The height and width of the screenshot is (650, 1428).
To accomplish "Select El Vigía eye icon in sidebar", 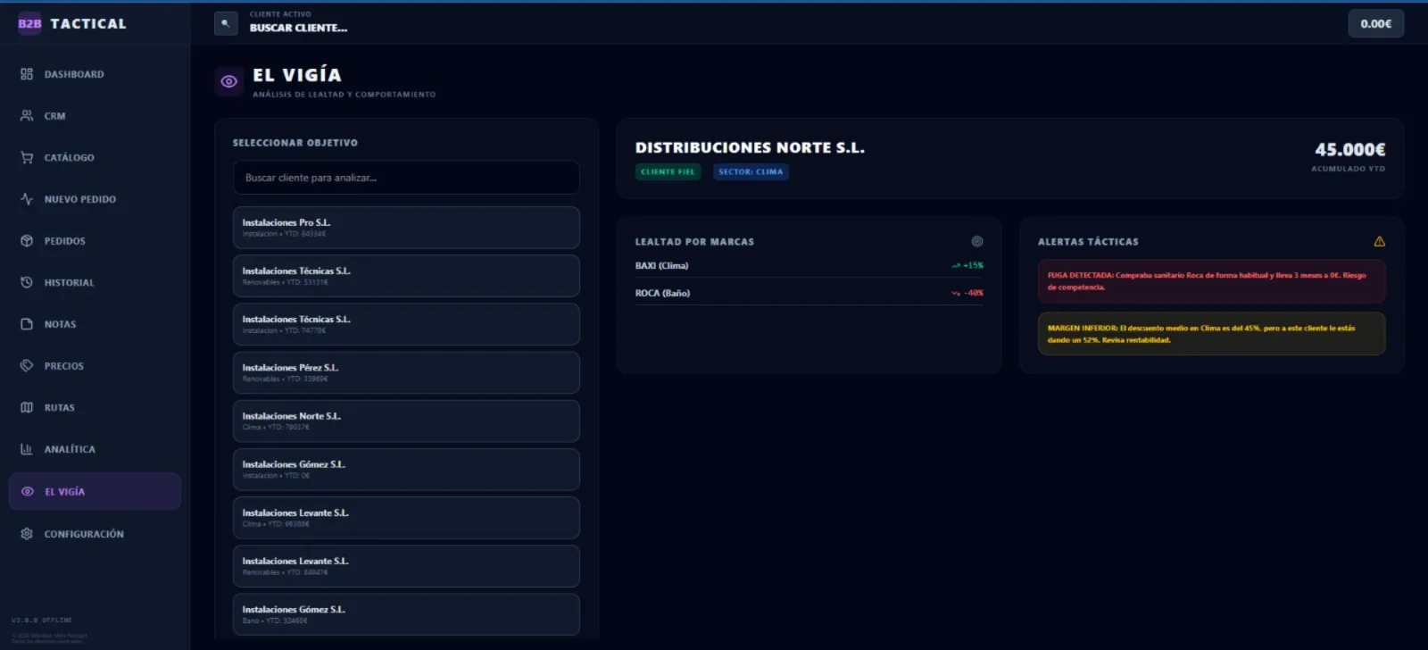I will 28,492.
